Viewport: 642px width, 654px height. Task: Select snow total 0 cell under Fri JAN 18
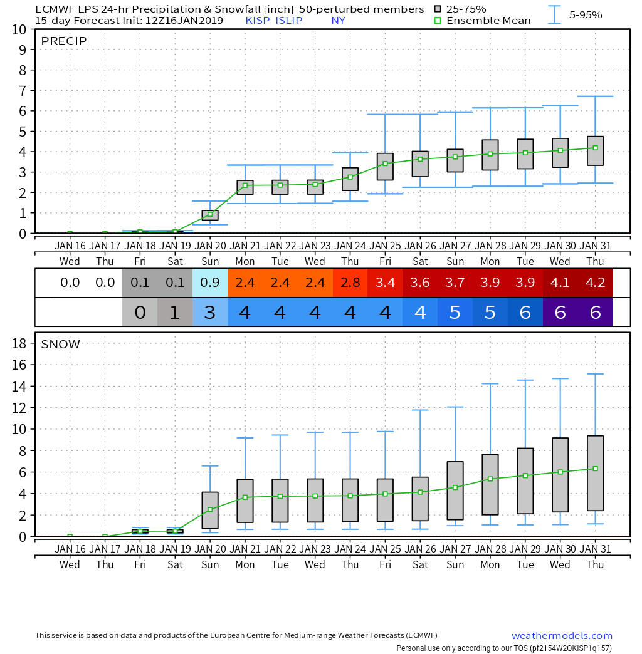140,312
